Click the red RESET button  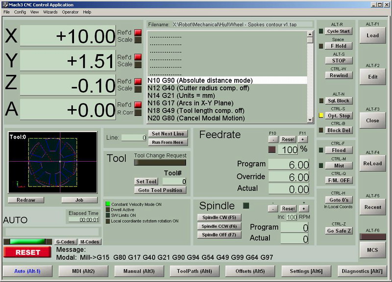(x=27, y=252)
